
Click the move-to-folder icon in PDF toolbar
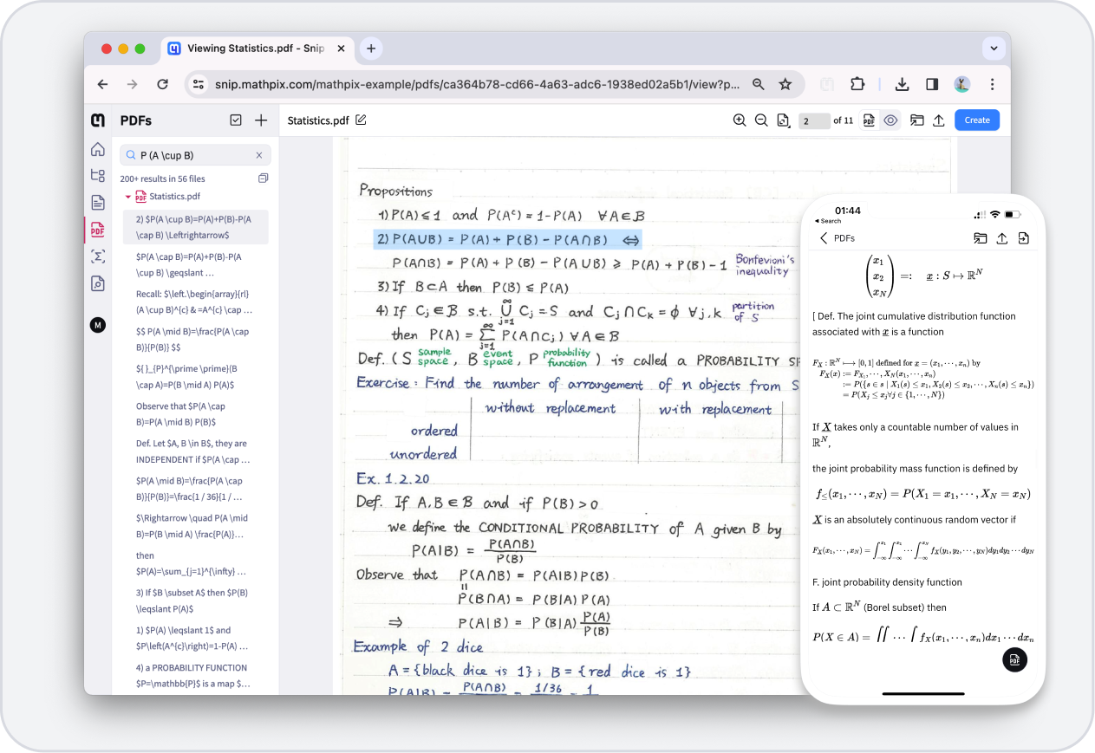(916, 120)
